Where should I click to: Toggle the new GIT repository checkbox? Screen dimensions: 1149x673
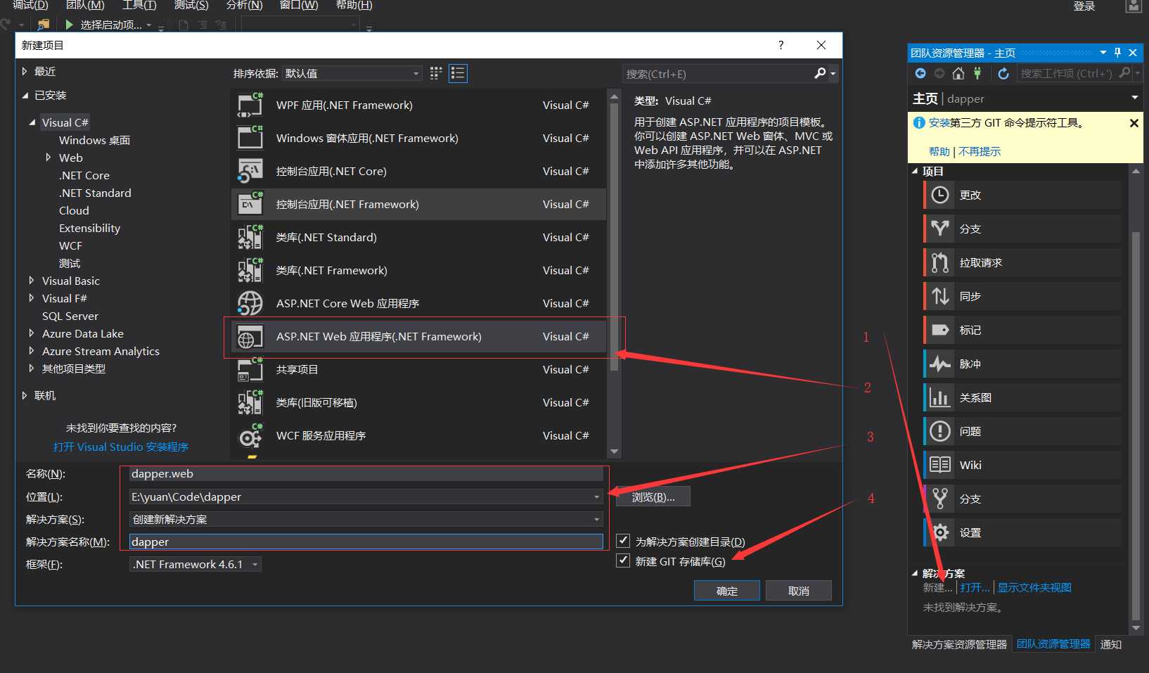pos(623,560)
